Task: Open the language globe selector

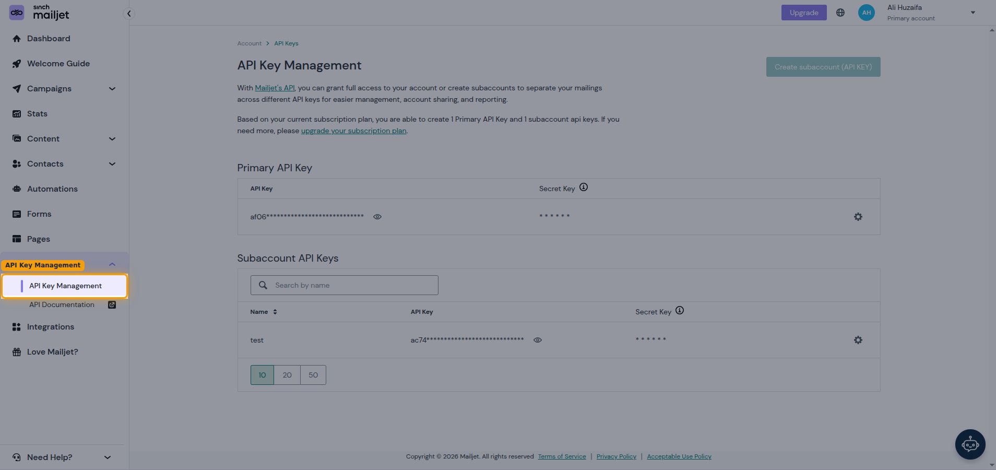Action: [840, 13]
